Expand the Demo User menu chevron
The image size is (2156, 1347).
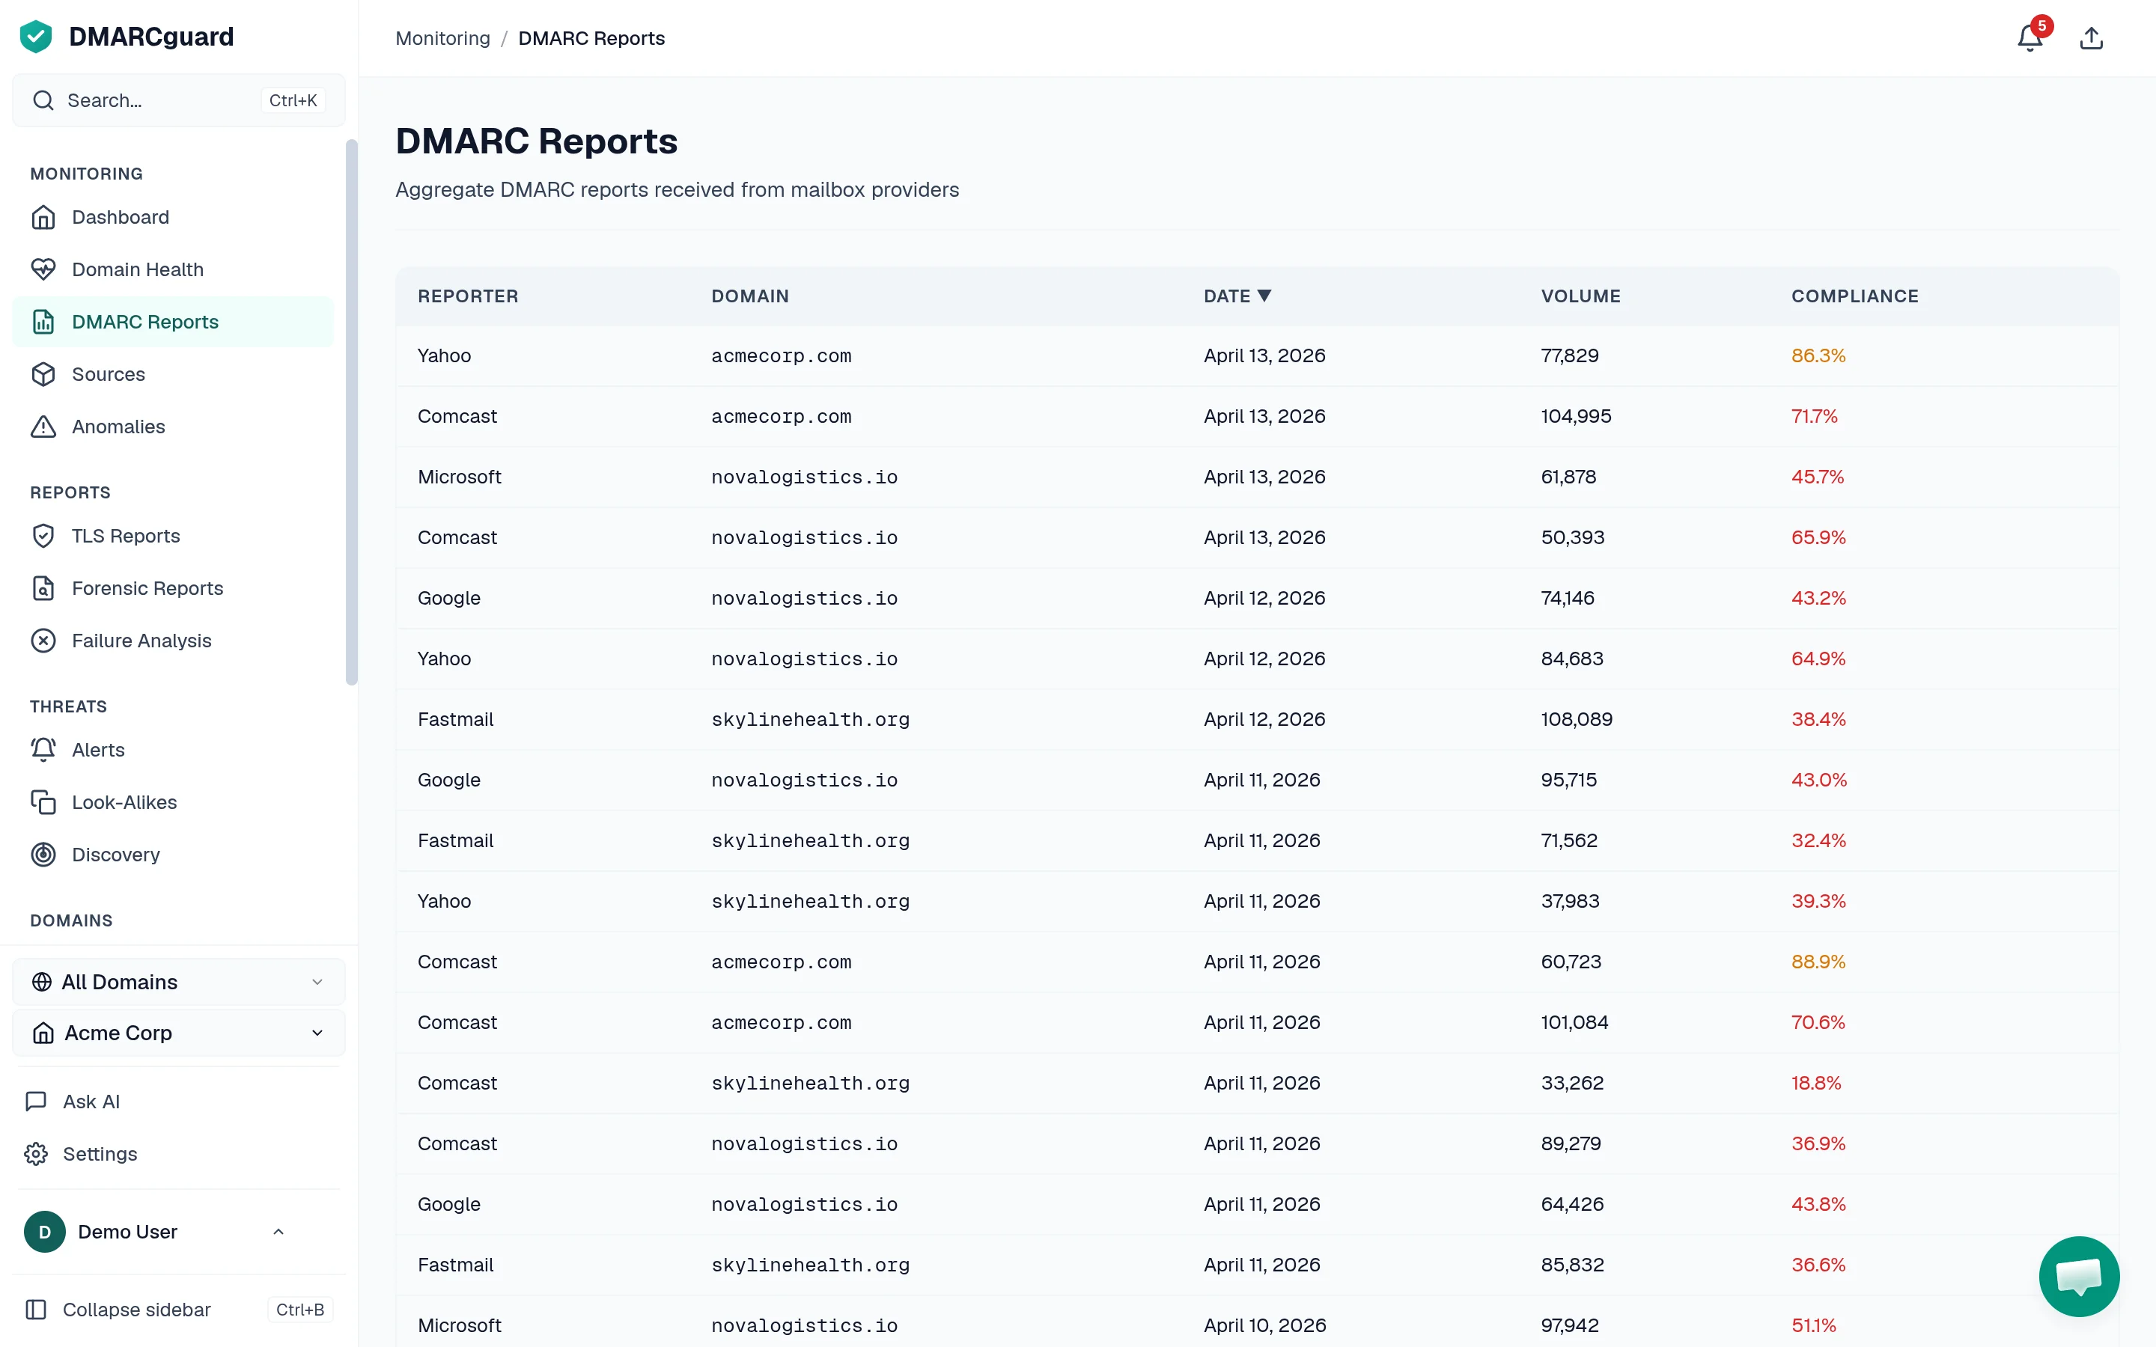[278, 1232]
